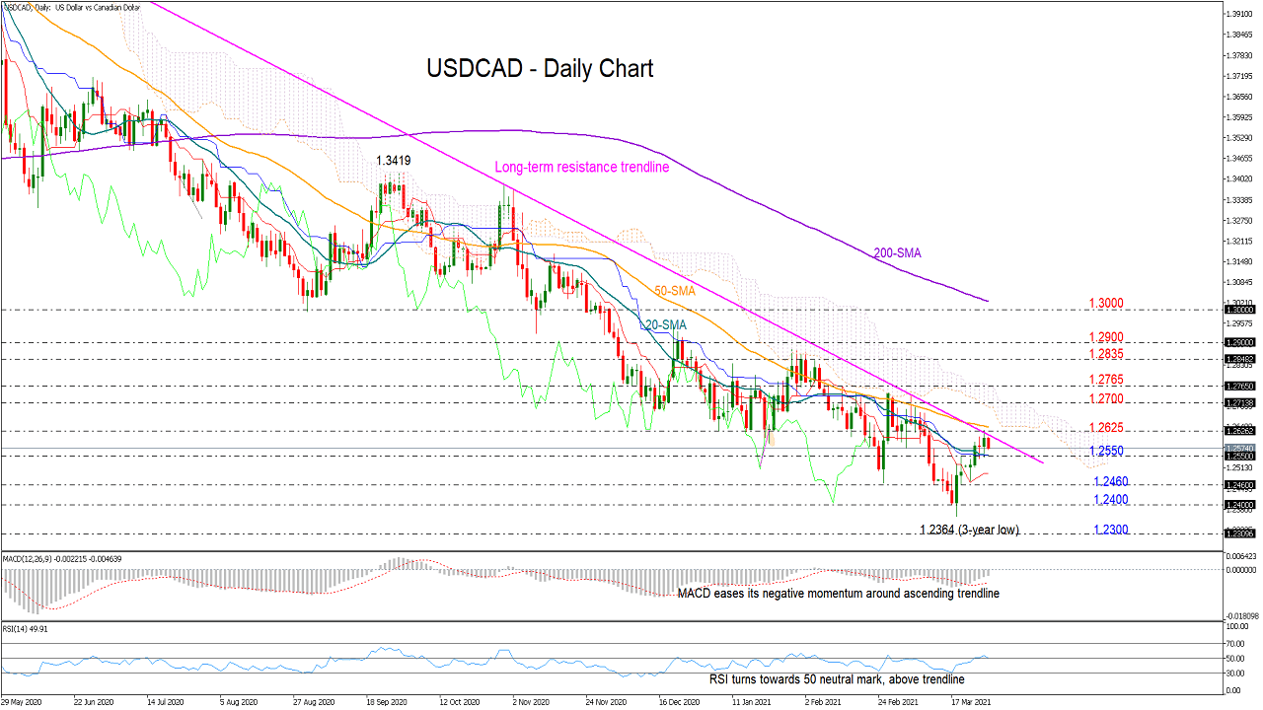Select the red '1.2835' resistance label
Viewport: 1263px width, 710px height.
[1107, 354]
